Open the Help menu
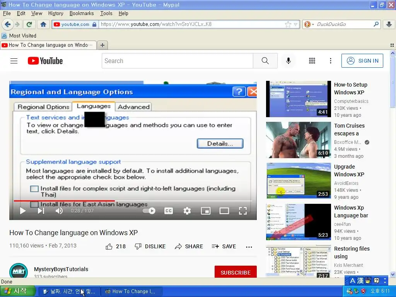 tap(123, 14)
